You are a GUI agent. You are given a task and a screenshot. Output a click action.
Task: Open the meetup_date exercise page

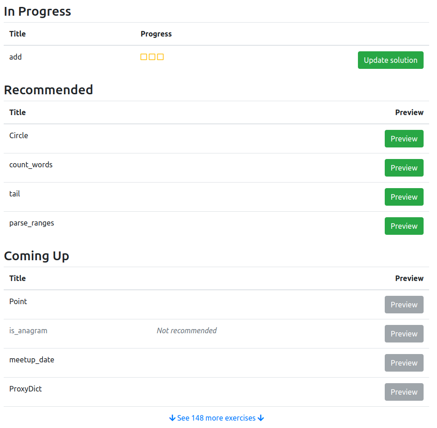pos(32,360)
